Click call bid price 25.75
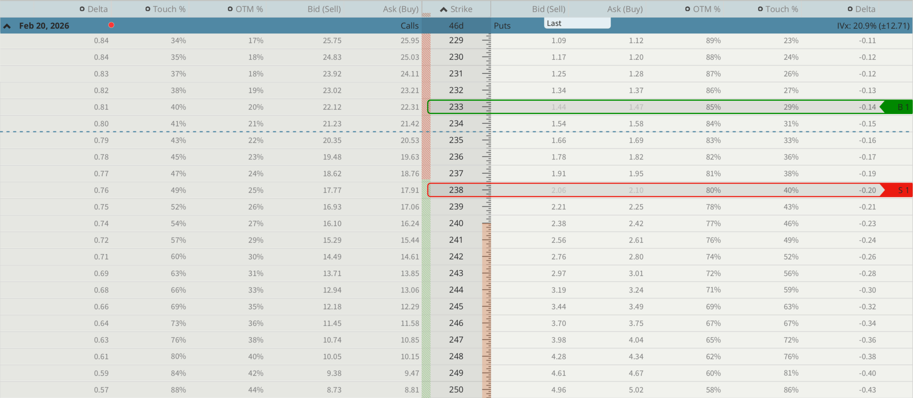 click(x=332, y=41)
